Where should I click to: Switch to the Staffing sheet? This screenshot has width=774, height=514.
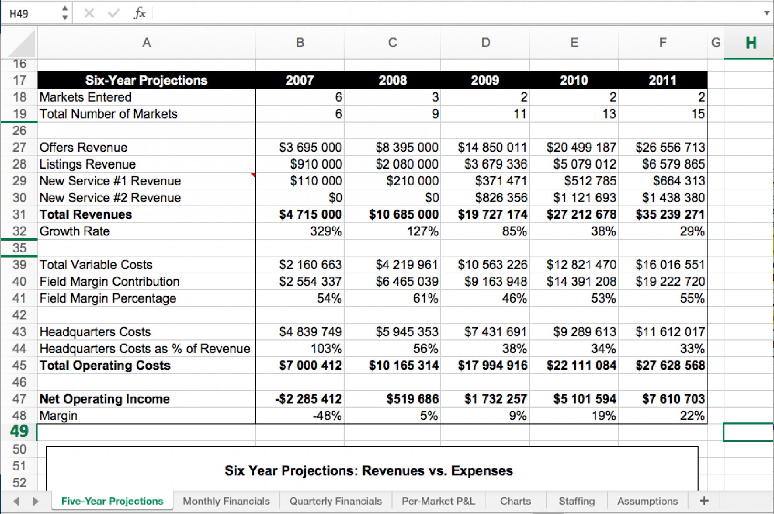576,501
